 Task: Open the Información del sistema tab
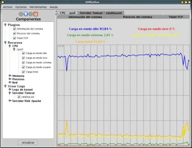click(85, 17)
